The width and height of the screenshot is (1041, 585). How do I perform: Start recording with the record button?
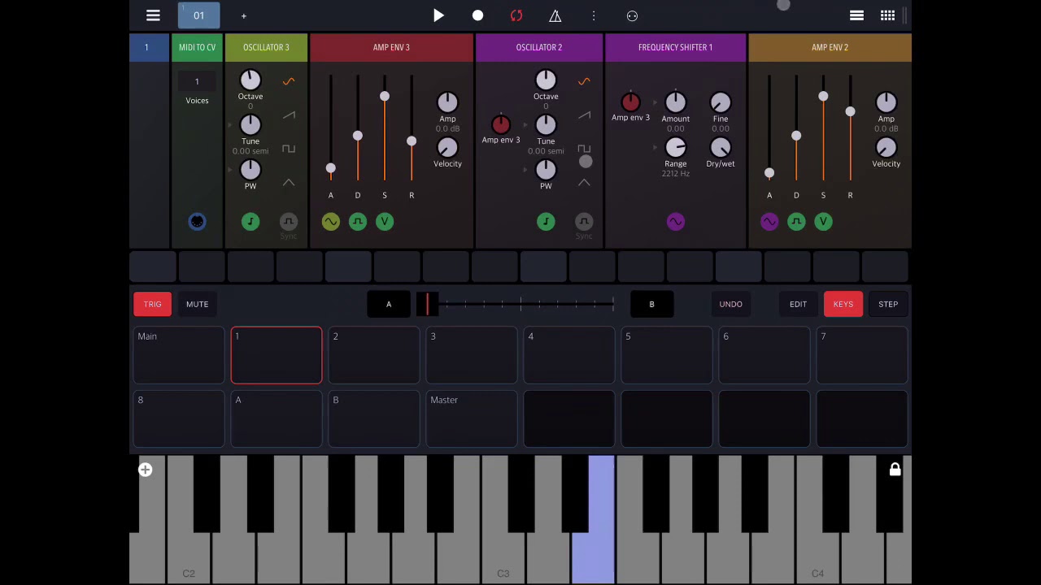[477, 15]
